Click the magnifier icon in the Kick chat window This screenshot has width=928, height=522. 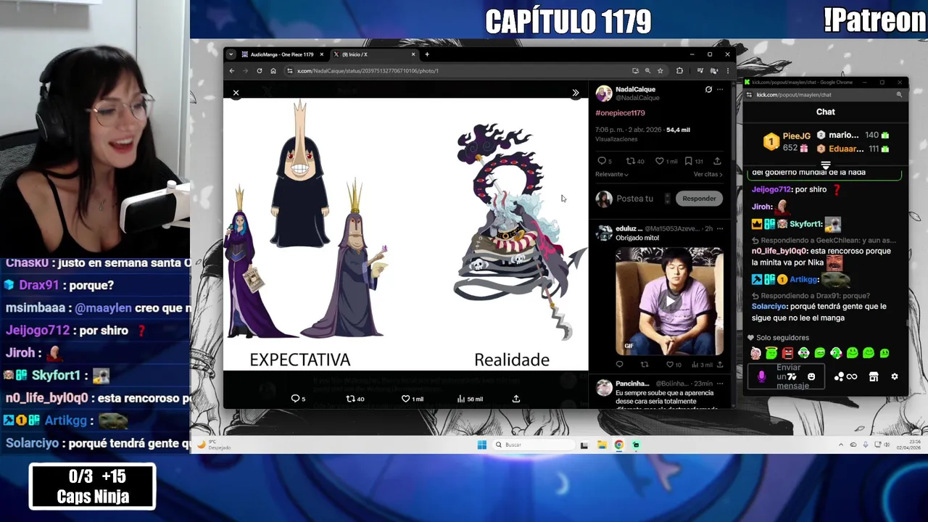click(899, 95)
